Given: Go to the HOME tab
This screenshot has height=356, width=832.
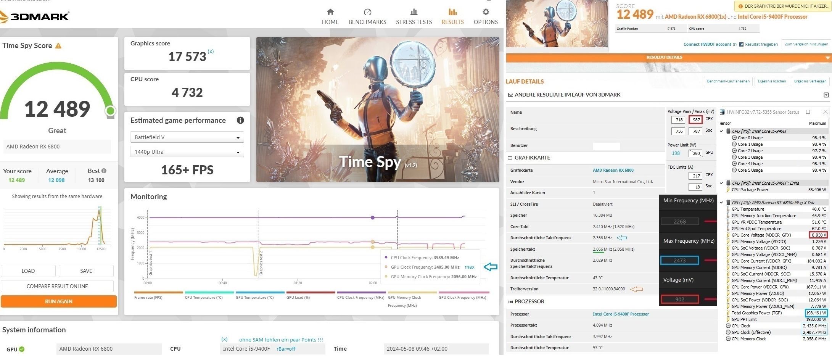Looking at the screenshot, I should tap(330, 17).
